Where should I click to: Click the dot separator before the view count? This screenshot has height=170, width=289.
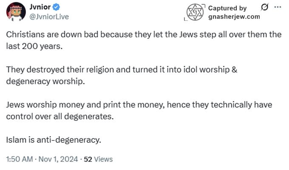[x=80, y=159]
